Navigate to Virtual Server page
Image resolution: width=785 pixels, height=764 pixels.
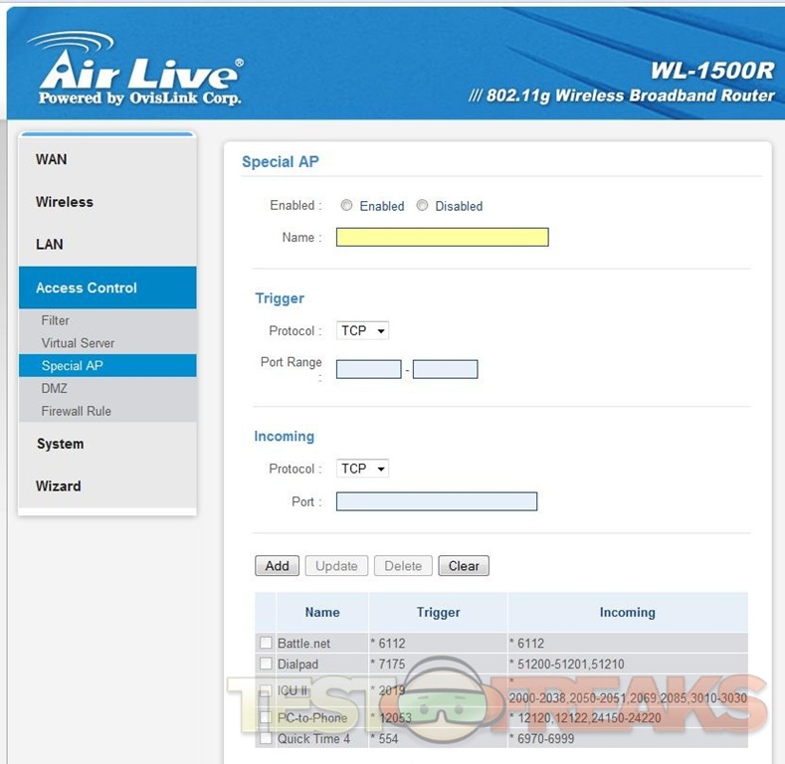(78, 343)
